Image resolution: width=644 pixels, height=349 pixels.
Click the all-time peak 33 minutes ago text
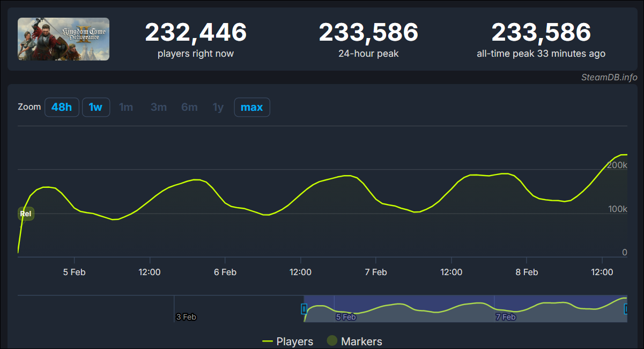tap(541, 54)
